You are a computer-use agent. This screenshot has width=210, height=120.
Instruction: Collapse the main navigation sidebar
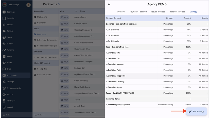(8, 115)
